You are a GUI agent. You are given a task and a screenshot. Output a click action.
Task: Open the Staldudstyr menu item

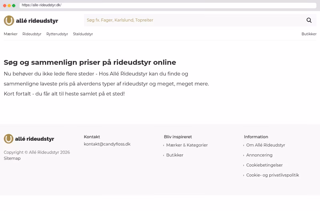pyautogui.click(x=83, y=34)
